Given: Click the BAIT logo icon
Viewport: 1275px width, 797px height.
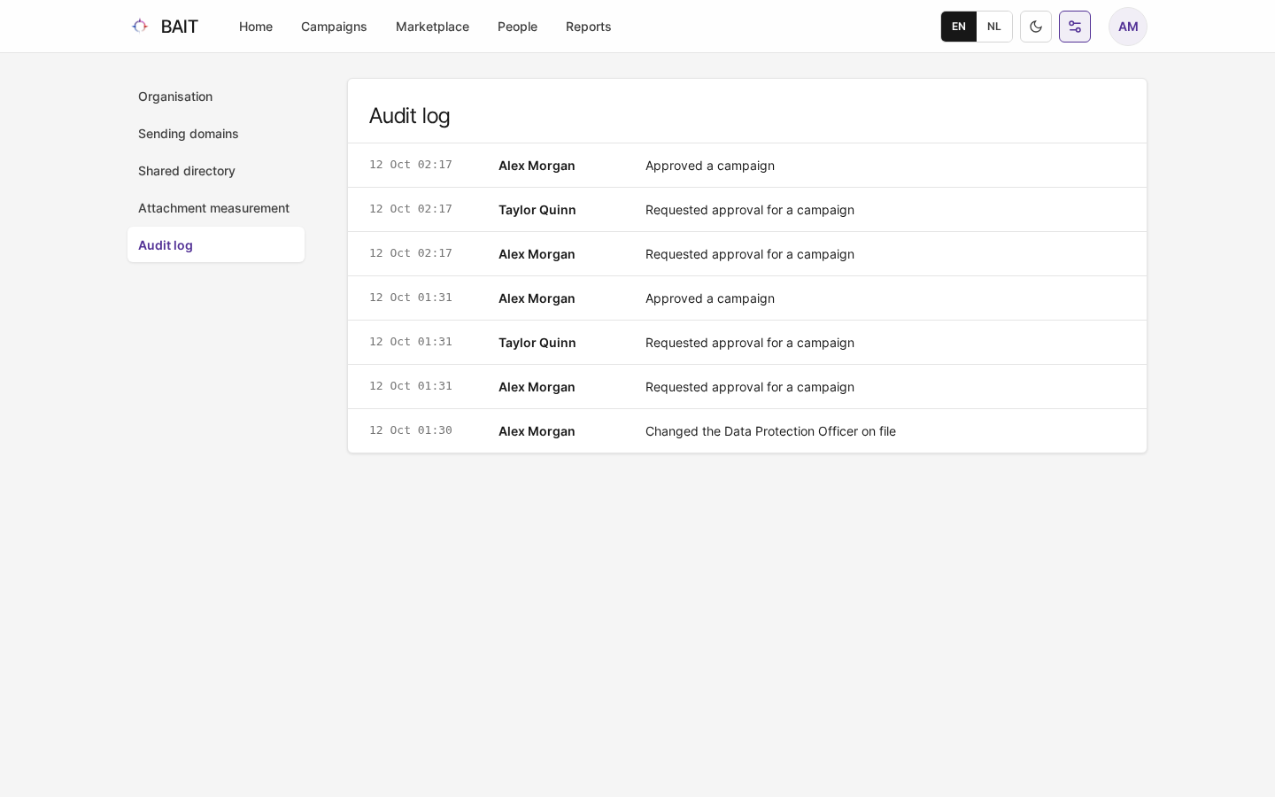Looking at the screenshot, I should pyautogui.click(x=140, y=27).
